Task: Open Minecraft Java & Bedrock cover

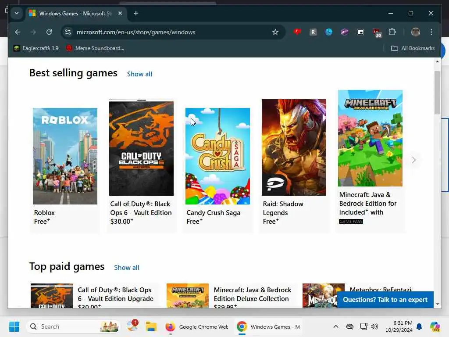Action: pyautogui.click(x=370, y=138)
